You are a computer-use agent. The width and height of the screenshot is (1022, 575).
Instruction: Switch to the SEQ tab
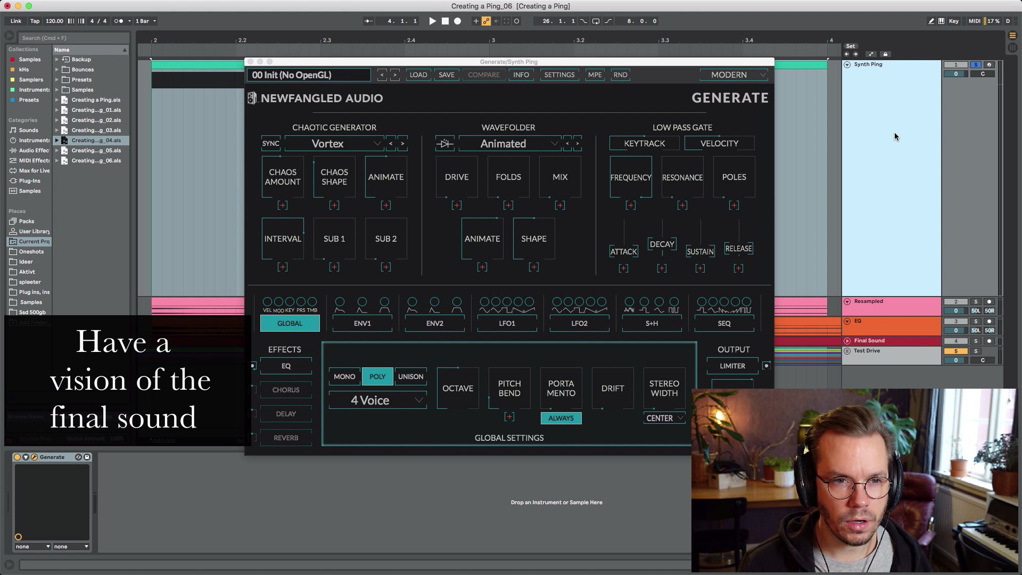(724, 323)
